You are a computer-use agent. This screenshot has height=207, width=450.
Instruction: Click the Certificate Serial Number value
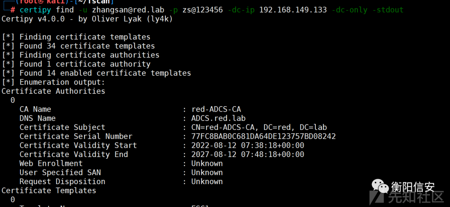point(263,137)
